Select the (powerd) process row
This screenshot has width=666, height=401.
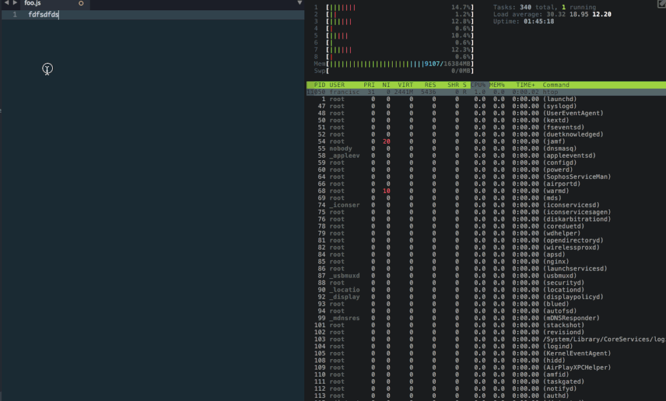pos(486,169)
